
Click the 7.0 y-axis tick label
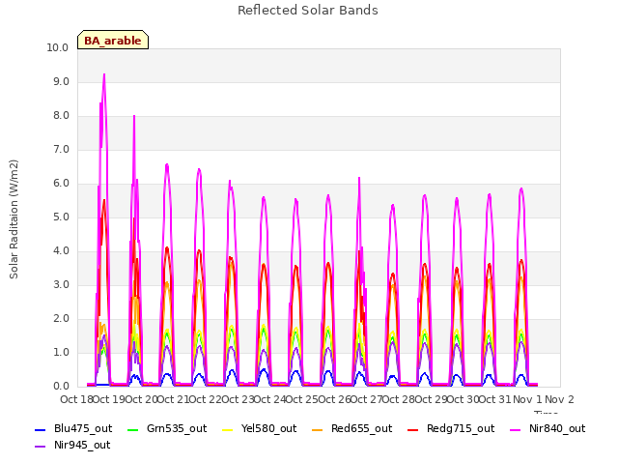point(61,150)
